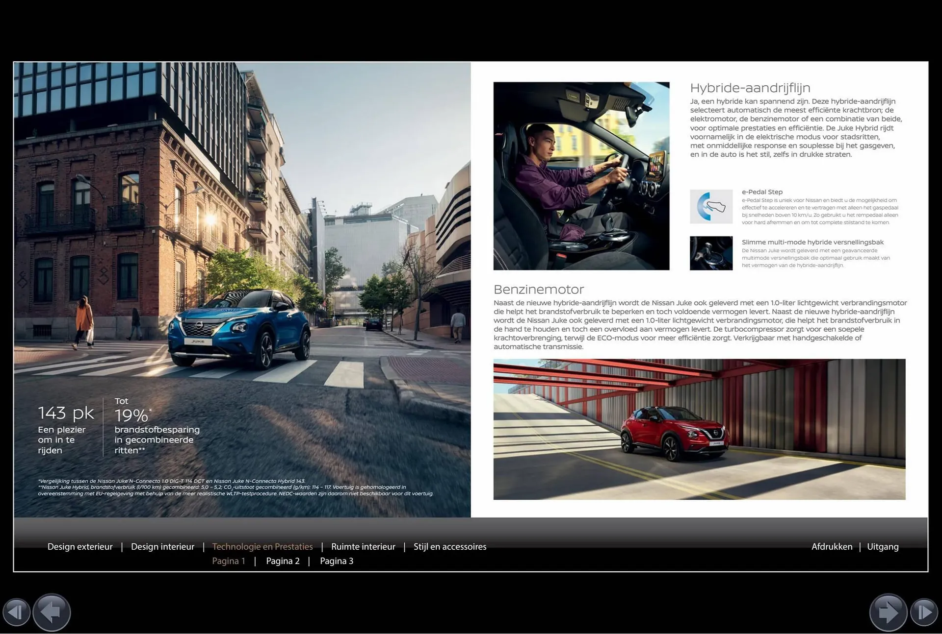Open Stijl en accessoires section
Image resolution: width=942 pixels, height=634 pixels.
point(450,547)
